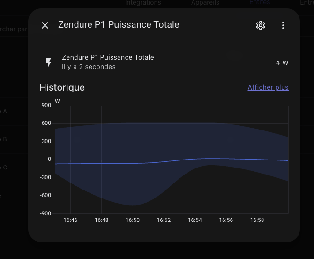The height and width of the screenshot is (259, 314).
Task: Click the 600 value on the Y axis
Action: click(46, 123)
